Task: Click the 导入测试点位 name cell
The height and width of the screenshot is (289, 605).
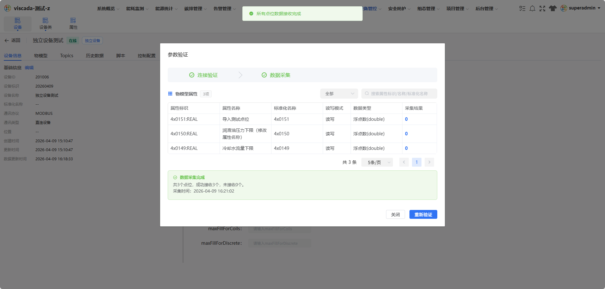Action: pyautogui.click(x=246, y=119)
